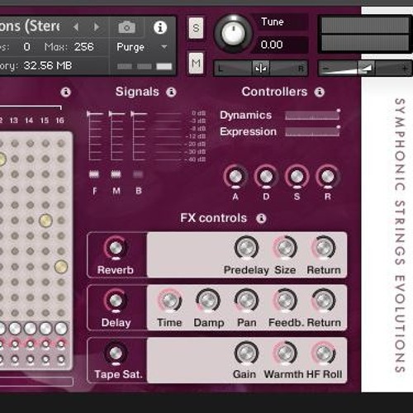Click the top grid peg in column 16
Image resolution: width=413 pixels, height=413 pixels.
pyautogui.click(x=61, y=144)
